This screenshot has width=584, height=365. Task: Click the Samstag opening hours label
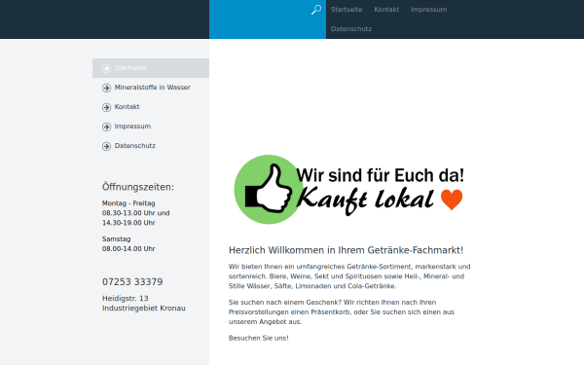tap(116, 239)
